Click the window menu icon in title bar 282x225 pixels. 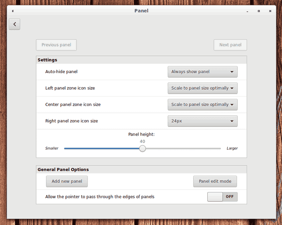[x=13, y=11]
